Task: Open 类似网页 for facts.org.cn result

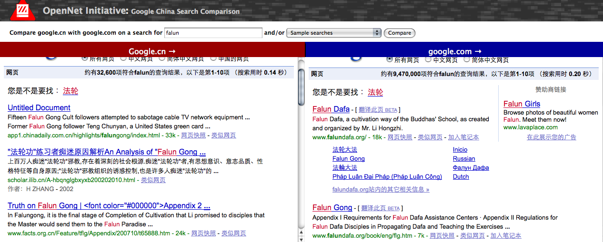Action: point(234,233)
